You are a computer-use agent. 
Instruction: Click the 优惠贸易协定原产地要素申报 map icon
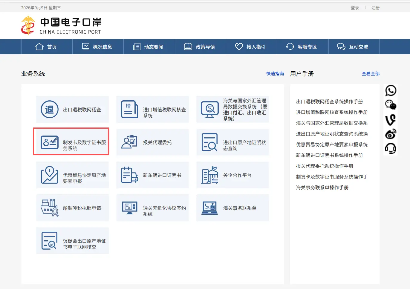click(x=50, y=175)
